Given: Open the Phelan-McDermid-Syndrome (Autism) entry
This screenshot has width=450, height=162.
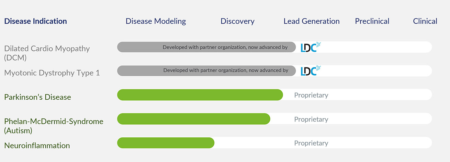Looking at the screenshot, I should coord(54,126).
